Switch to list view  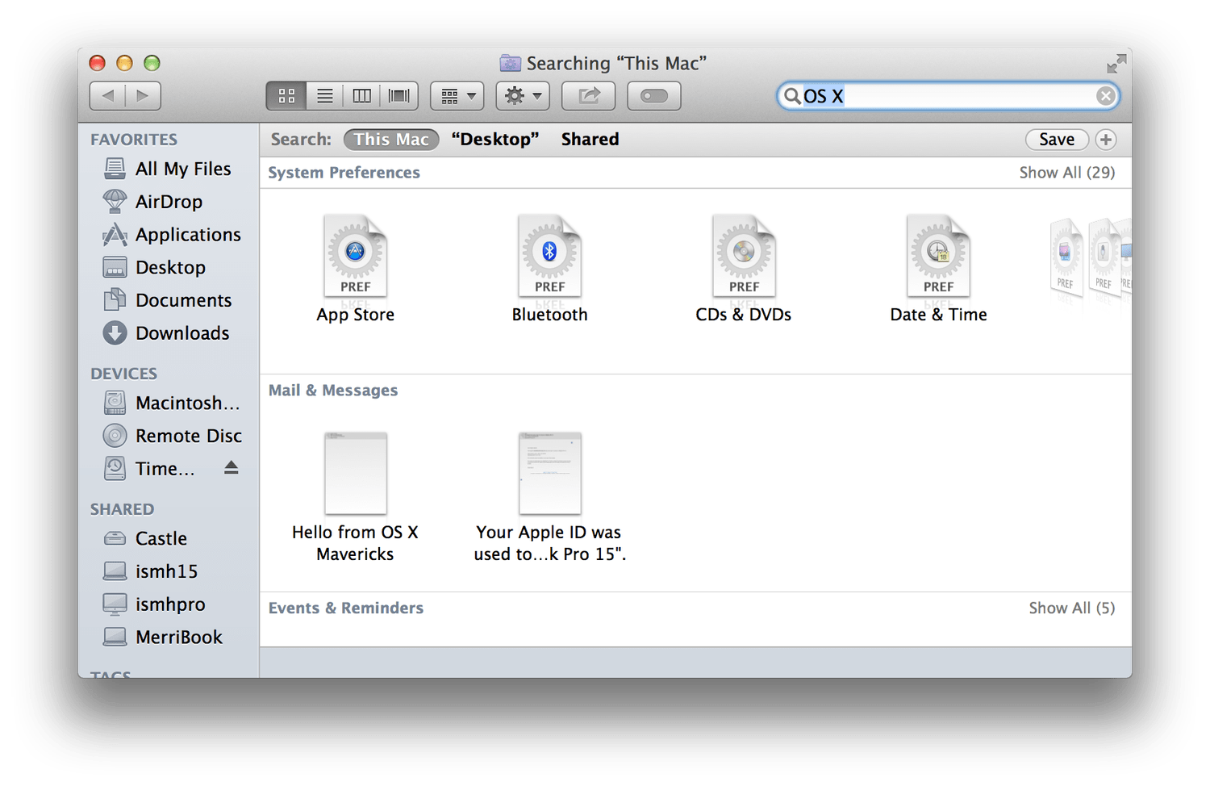pos(324,96)
